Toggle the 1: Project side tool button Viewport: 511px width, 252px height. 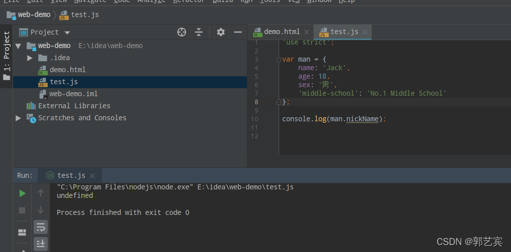(7, 56)
